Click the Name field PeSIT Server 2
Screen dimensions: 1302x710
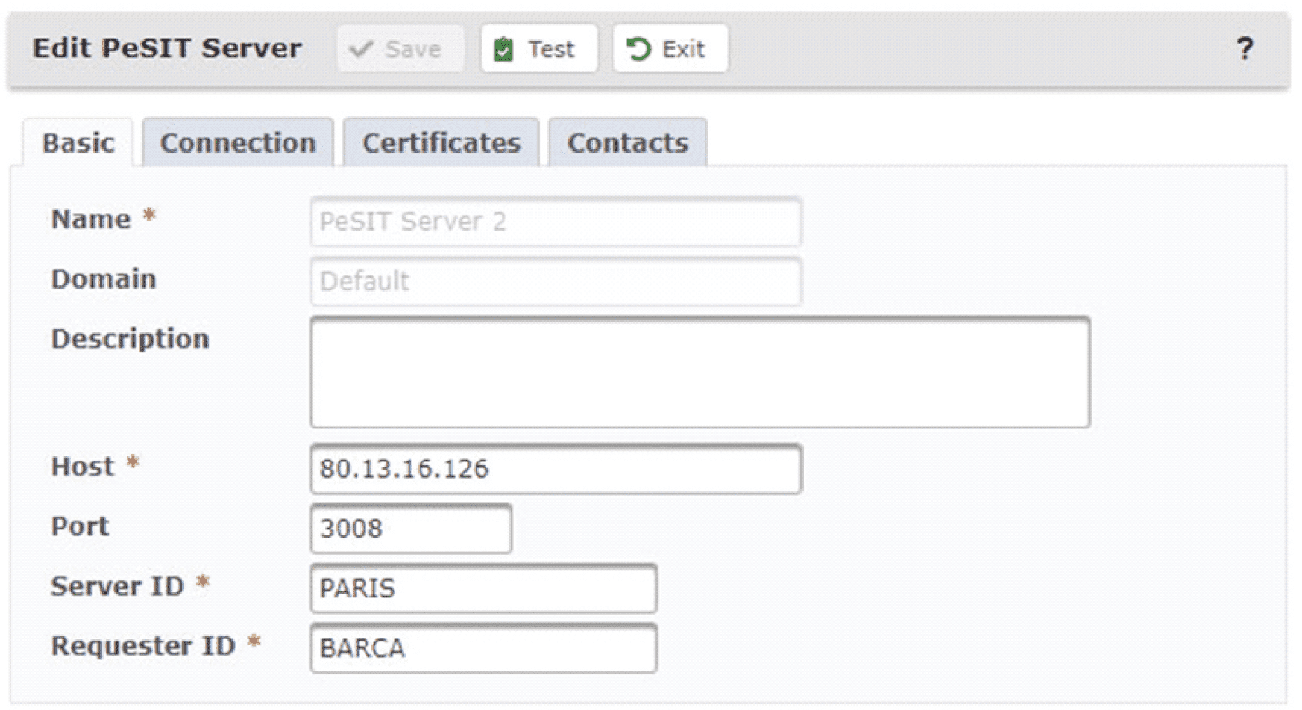click(x=556, y=222)
